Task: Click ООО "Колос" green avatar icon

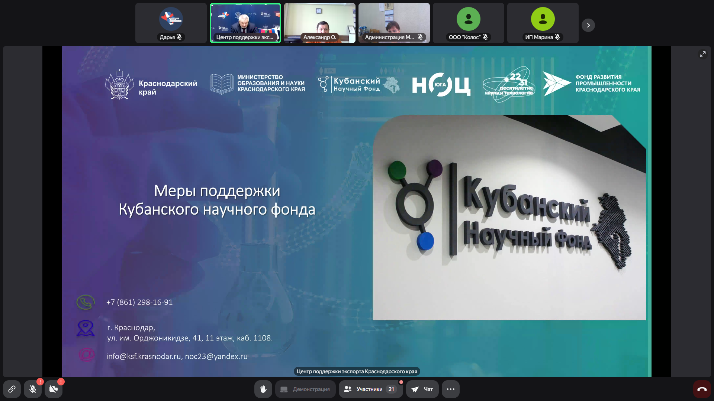Action: 469,19
